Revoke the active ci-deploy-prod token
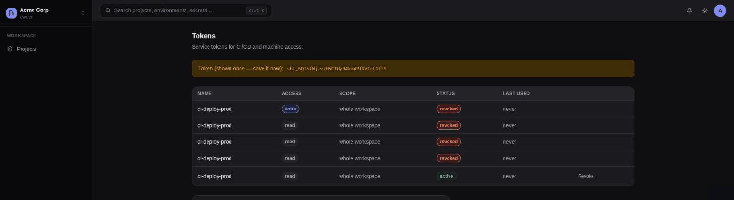 (586, 176)
